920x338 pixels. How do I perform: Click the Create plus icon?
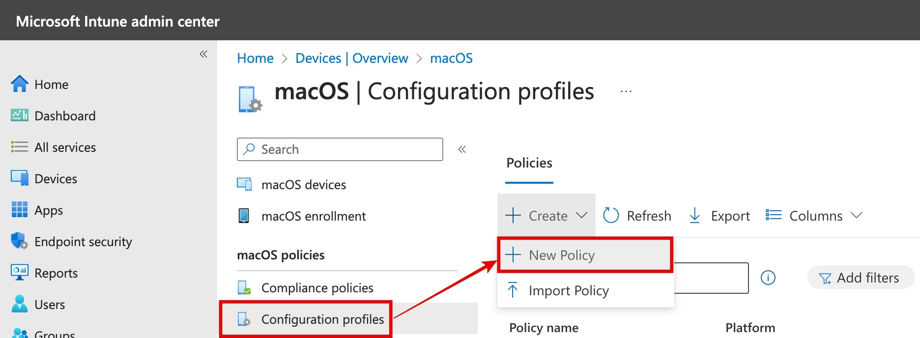tap(513, 215)
